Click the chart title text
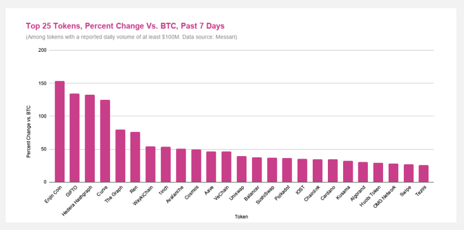464x230 pixels. pos(125,26)
